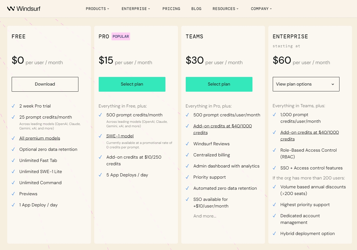The image size is (357, 250).
Task: Click SSO available for +$10/user/month
Action: coord(211,203)
